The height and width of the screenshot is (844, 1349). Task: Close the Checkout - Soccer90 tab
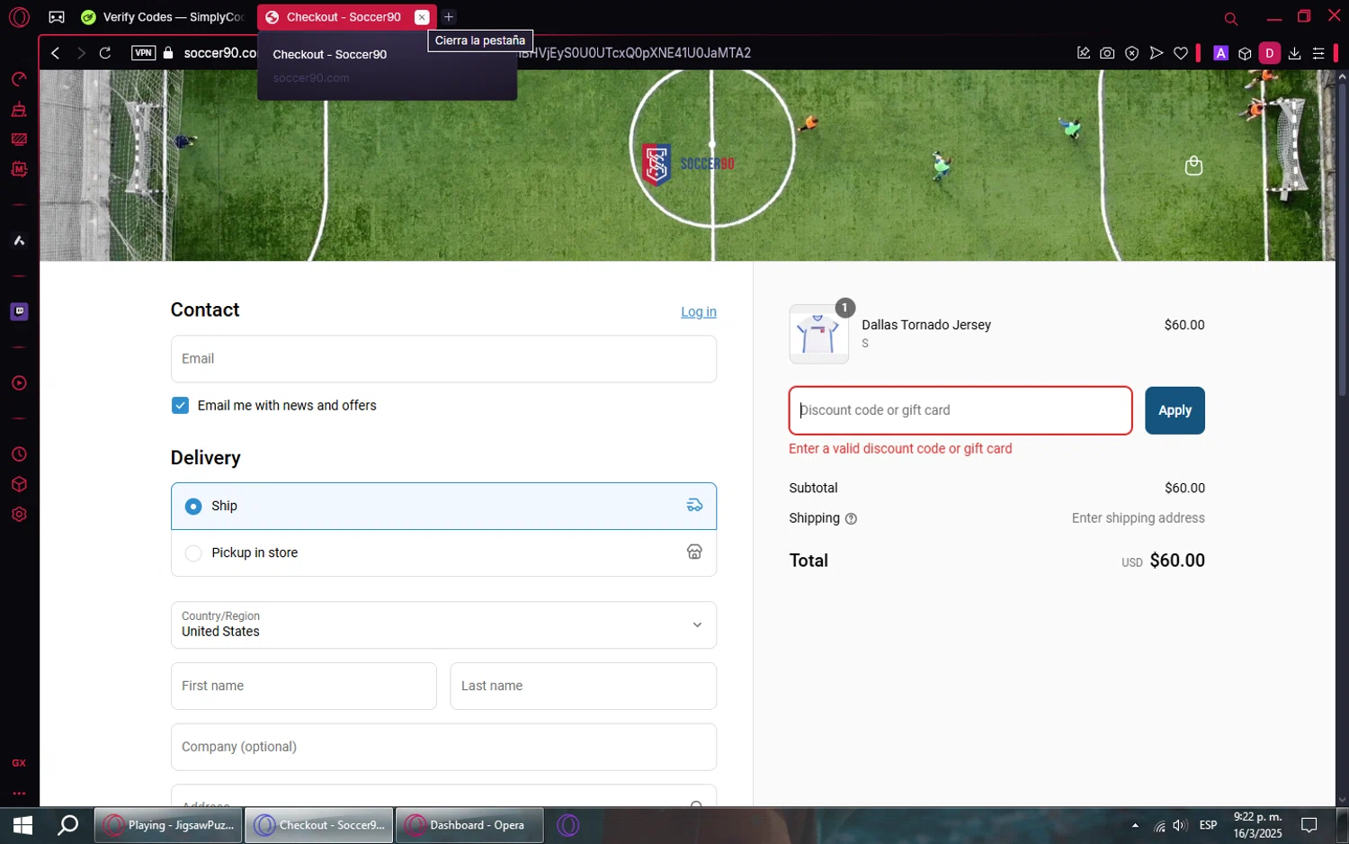pyautogui.click(x=422, y=17)
